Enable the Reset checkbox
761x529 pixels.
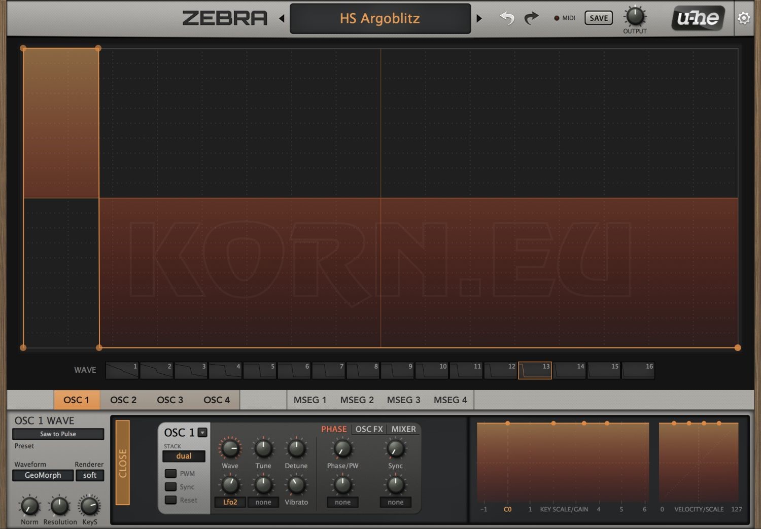(x=170, y=500)
